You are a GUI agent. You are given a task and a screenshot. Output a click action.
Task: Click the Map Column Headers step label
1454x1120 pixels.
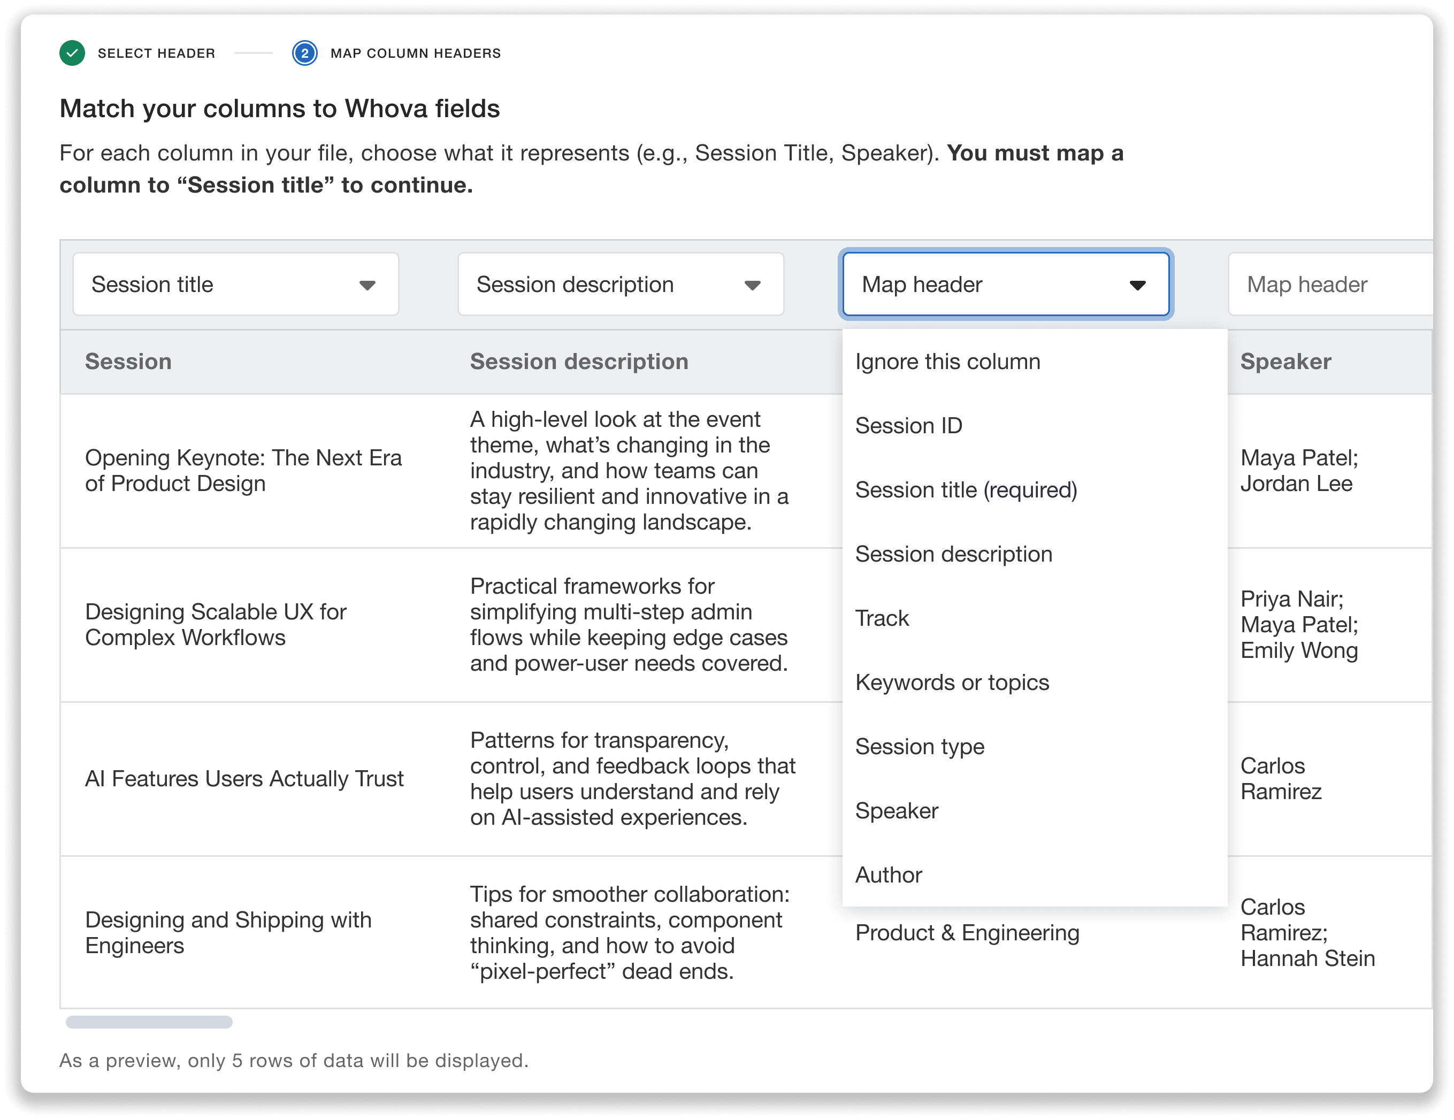click(x=416, y=53)
